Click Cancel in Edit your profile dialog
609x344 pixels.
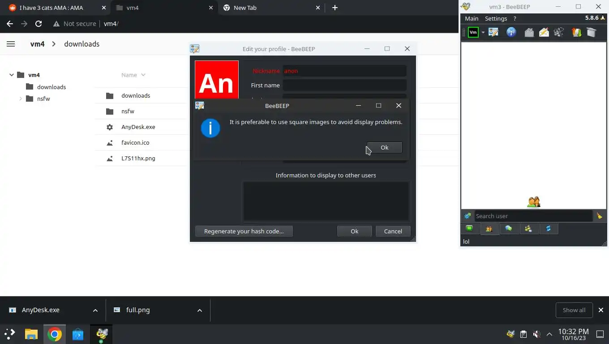393,231
